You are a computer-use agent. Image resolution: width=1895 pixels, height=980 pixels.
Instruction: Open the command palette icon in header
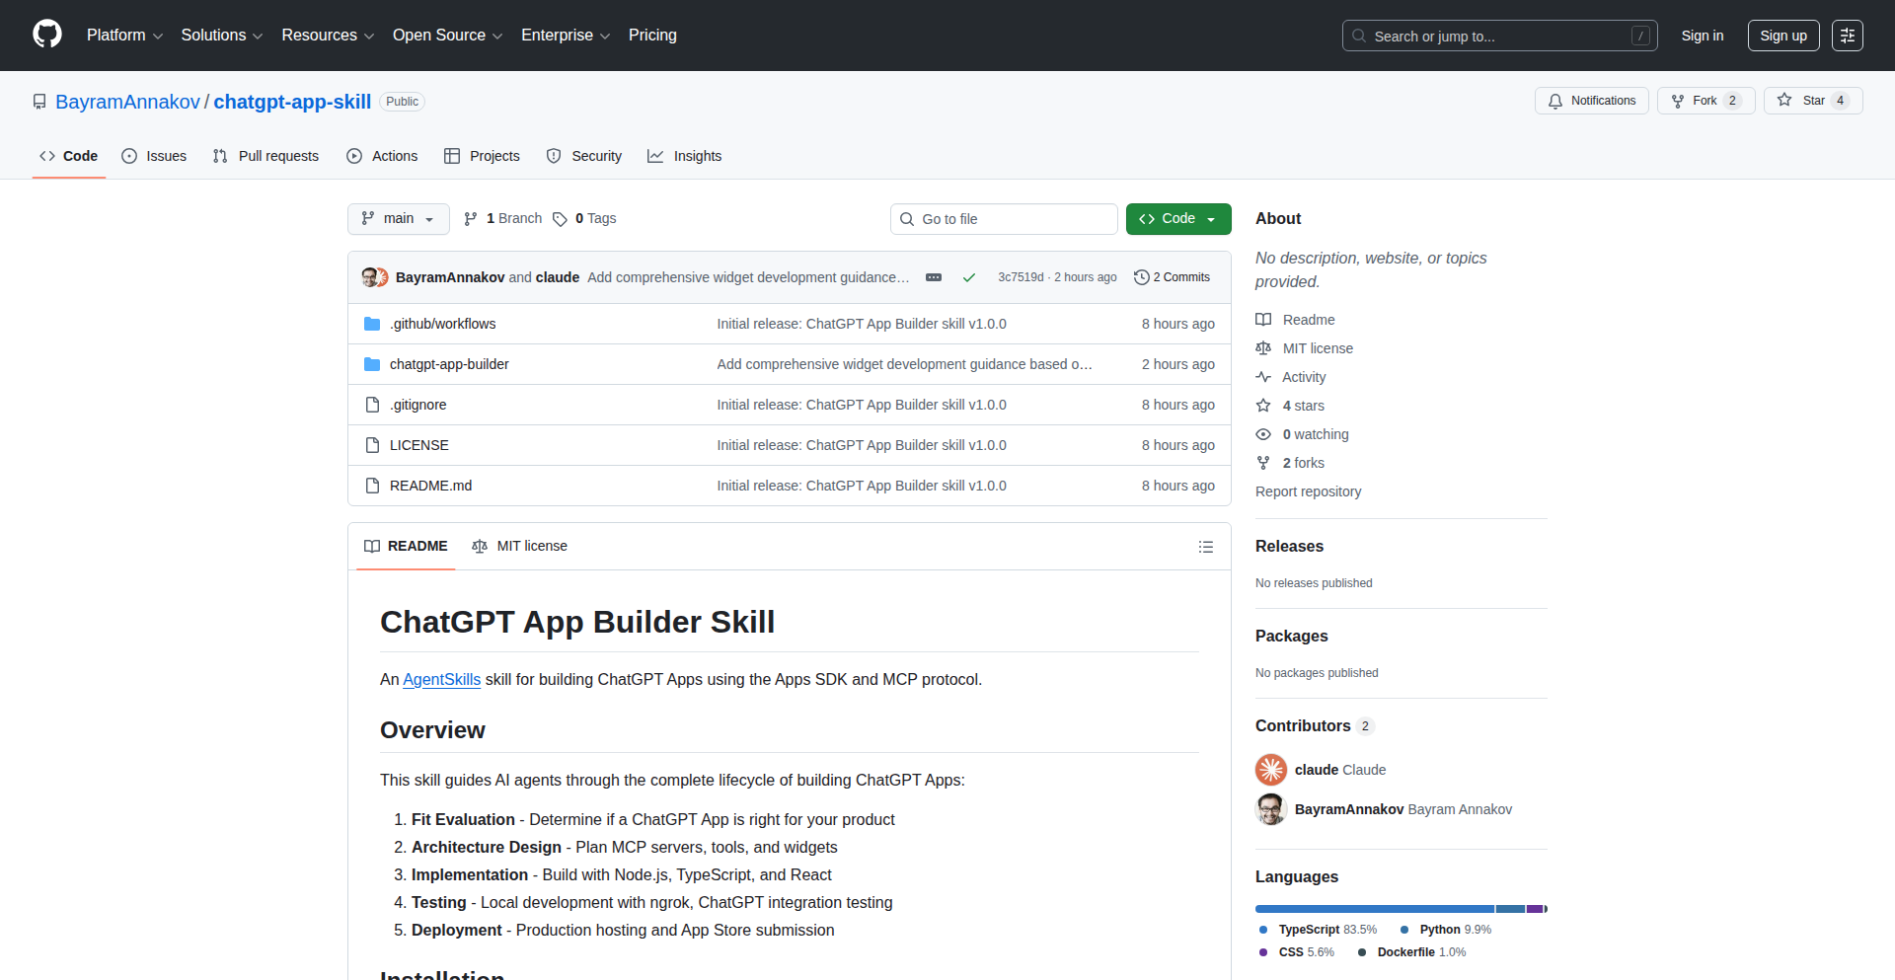1847,36
